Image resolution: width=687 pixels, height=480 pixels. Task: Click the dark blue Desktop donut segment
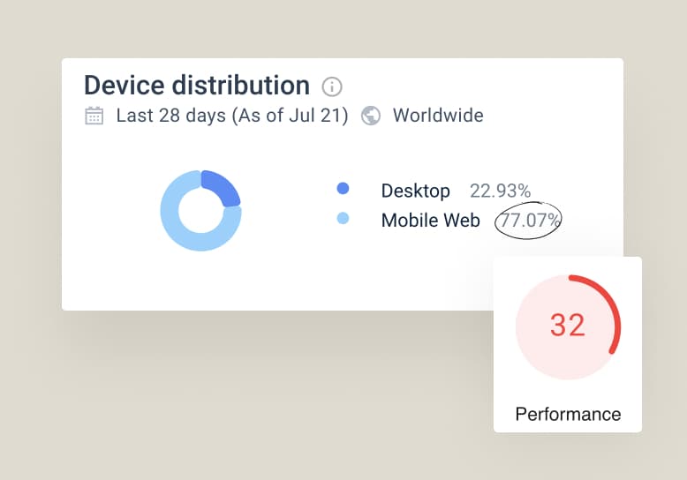click(221, 187)
